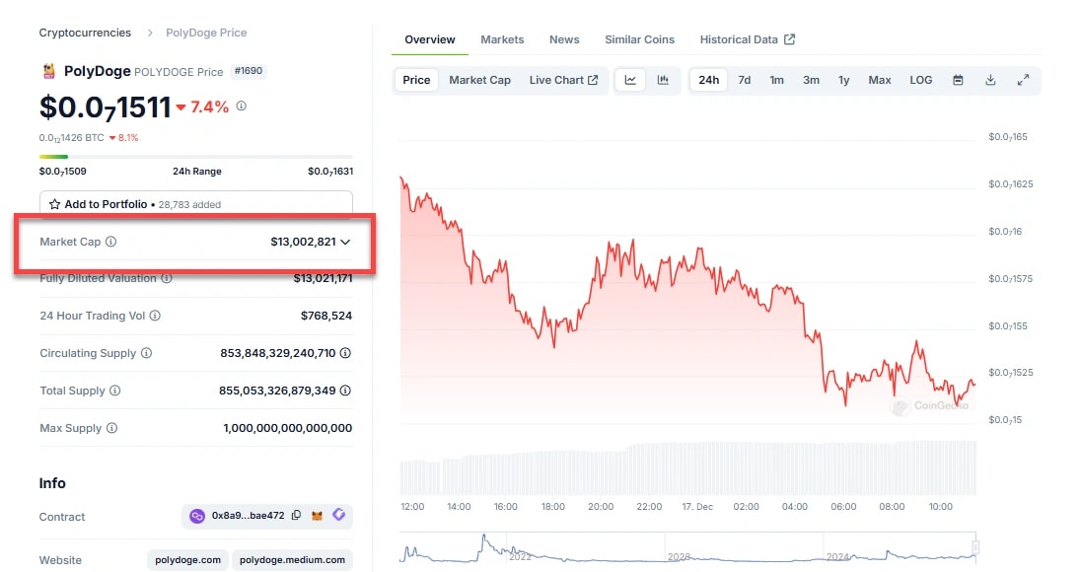The width and height of the screenshot is (1082, 572).
Task: Switch to the line chart icon
Action: pyautogui.click(x=630, y=80)
